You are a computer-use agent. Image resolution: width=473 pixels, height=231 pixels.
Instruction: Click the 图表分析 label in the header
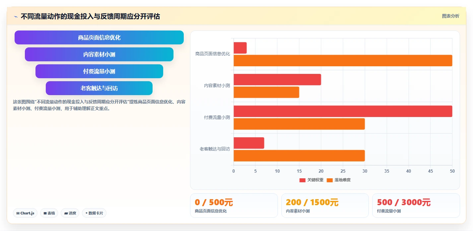tap(450, 16)
